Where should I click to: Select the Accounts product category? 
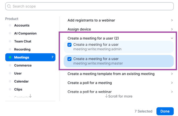22,25
